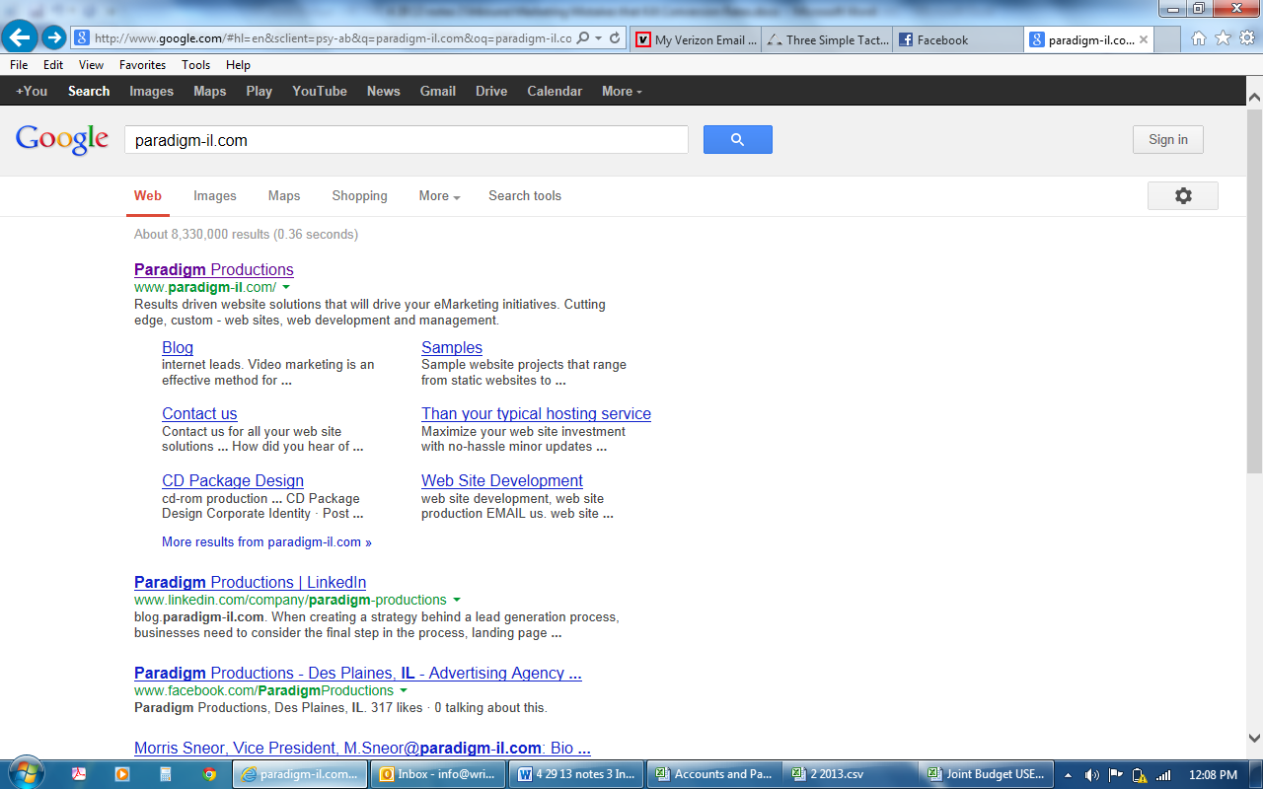This screenshot has width=1263, height=789.
Task: Click the power battery warning tray icon
Action: [1140, 775]
